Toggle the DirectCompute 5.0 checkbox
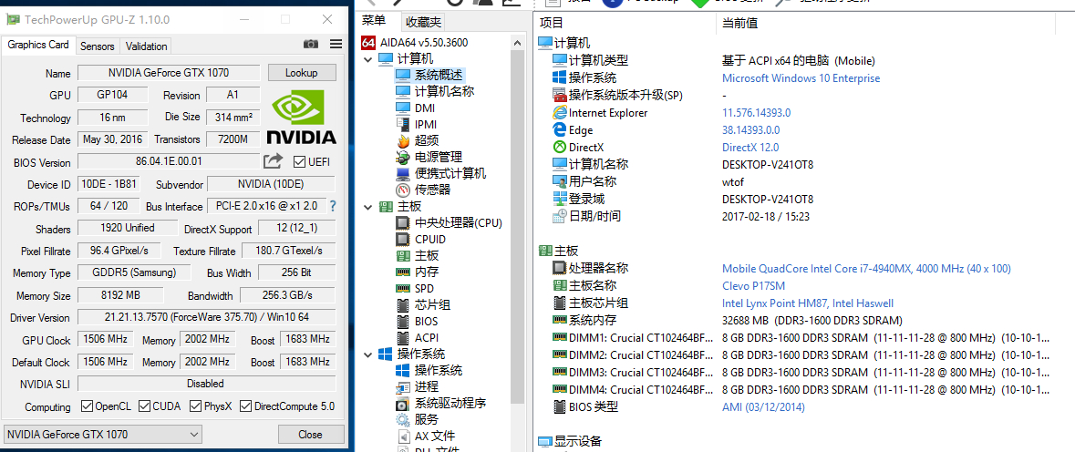The height and width of the screenshot is (452, 1075). [x=245, y=406]
